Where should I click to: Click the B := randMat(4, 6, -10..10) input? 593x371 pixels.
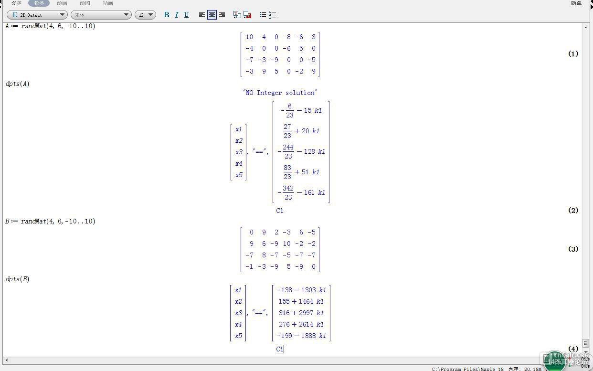50,222
